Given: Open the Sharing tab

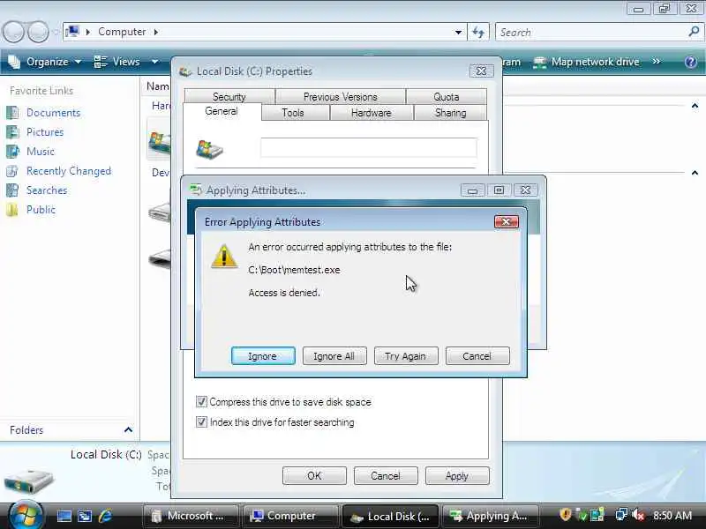Looking at the screenshot, I should tap(451, 113).
